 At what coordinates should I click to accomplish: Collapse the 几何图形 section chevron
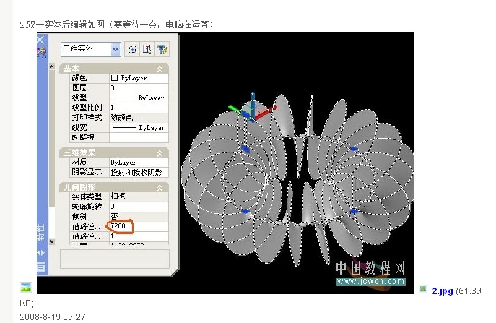160,188
